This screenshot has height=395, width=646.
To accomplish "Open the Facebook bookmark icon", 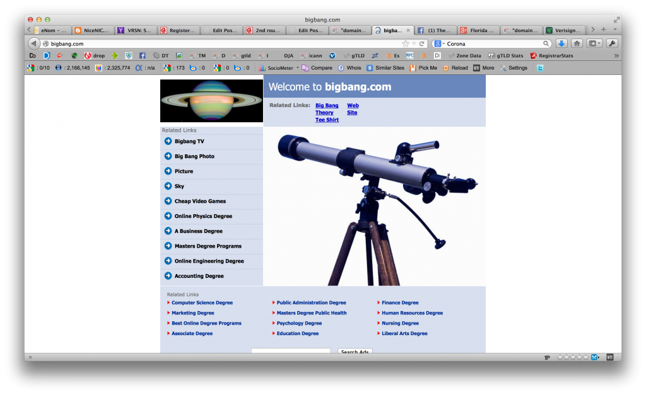I will pyautogui.click(x=143, y=55).
